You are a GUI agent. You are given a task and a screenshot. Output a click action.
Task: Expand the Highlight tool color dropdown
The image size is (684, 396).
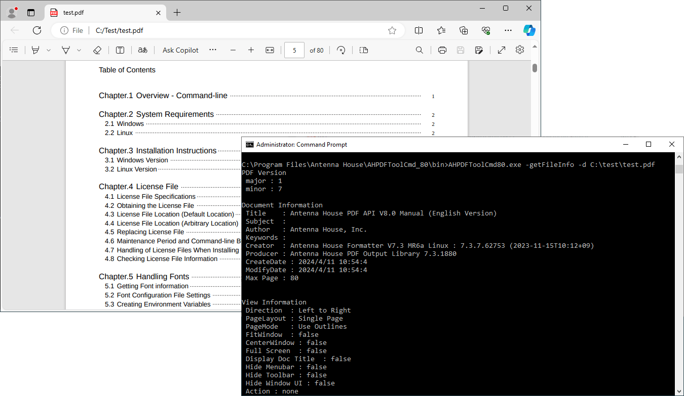49,50
